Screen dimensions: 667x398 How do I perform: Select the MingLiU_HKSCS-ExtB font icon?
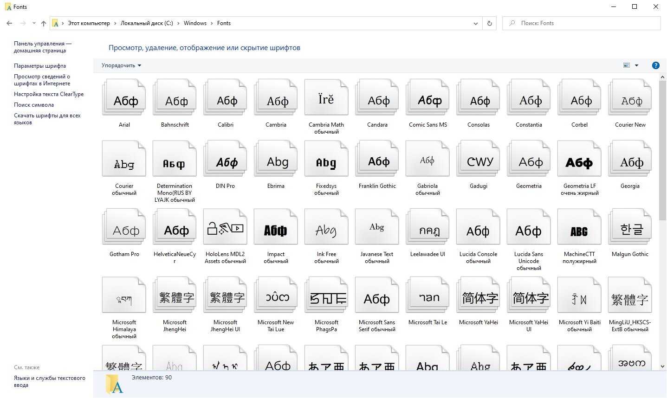click(x=630, y=295)
